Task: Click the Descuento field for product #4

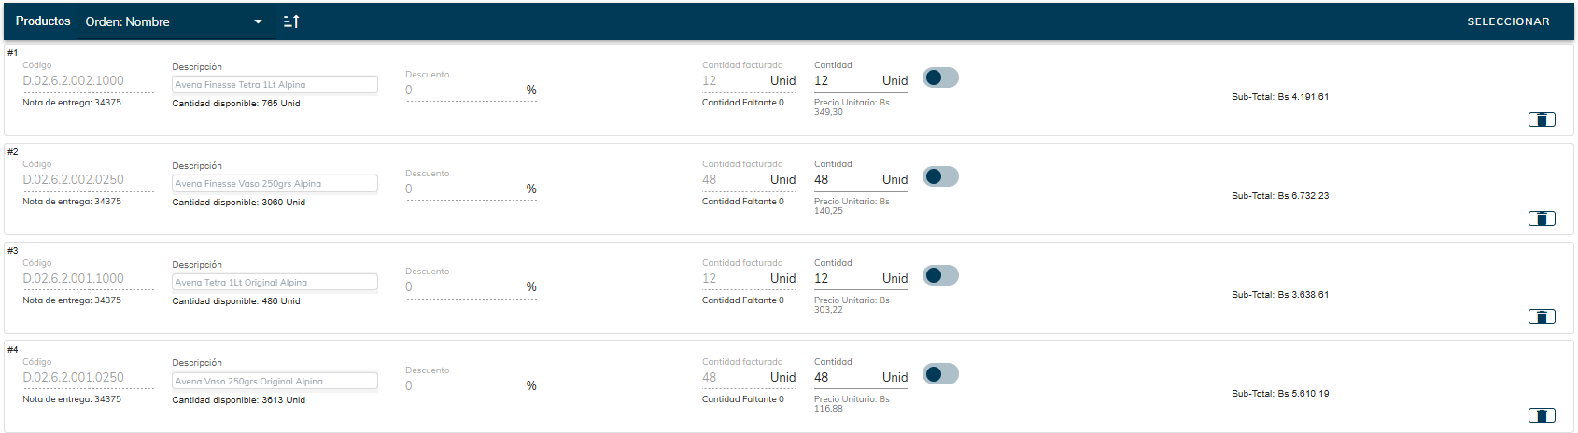Action: 464,386
